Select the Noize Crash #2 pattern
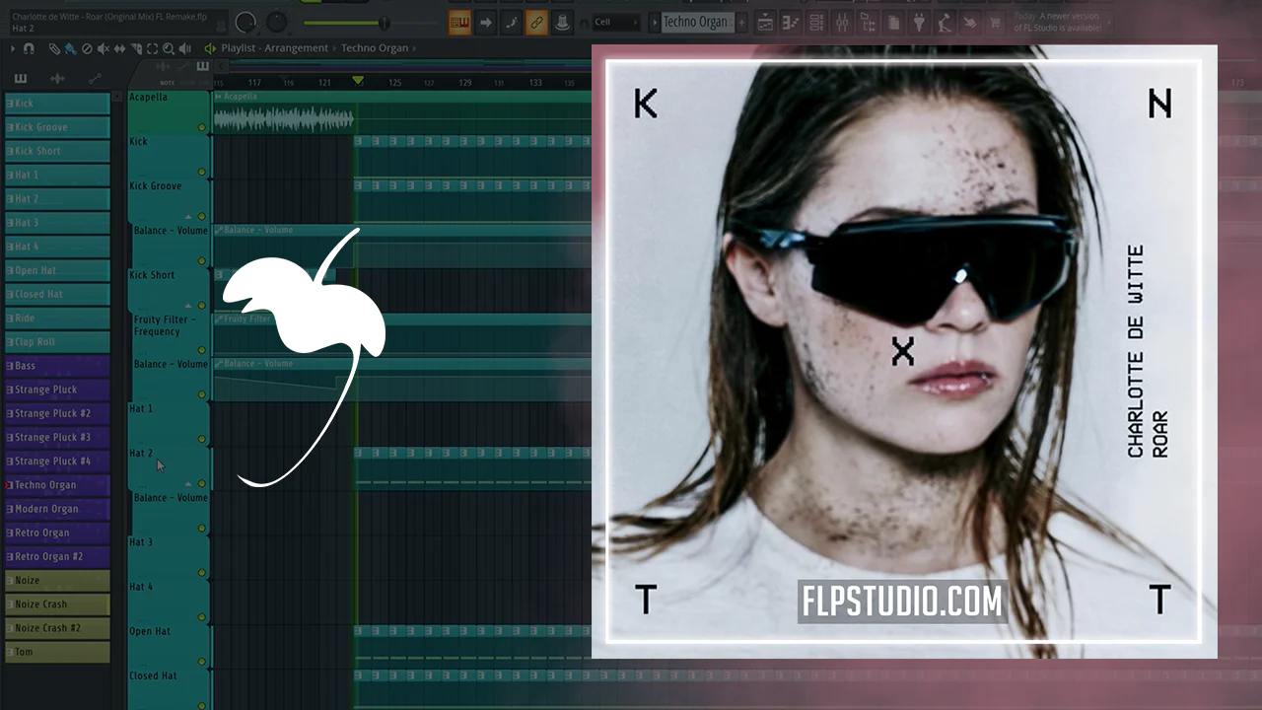 point(57,628)
